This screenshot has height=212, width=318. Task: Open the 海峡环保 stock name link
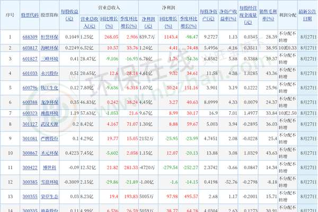[x=50, y=48]
